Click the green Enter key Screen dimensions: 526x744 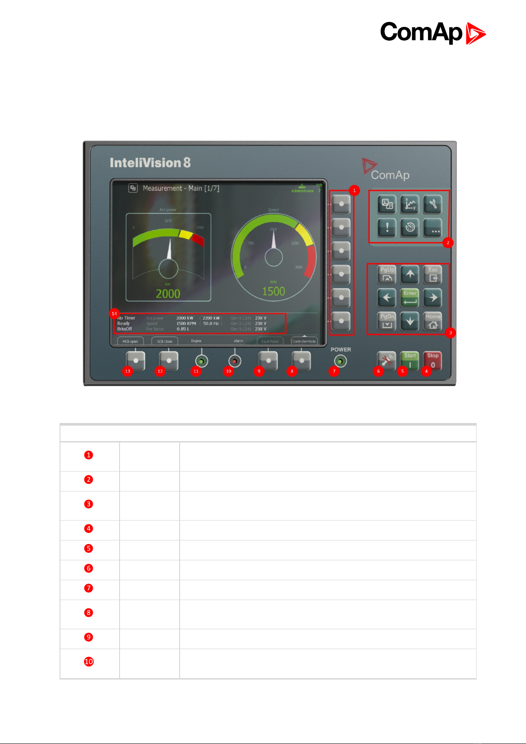tap(410, 298)
